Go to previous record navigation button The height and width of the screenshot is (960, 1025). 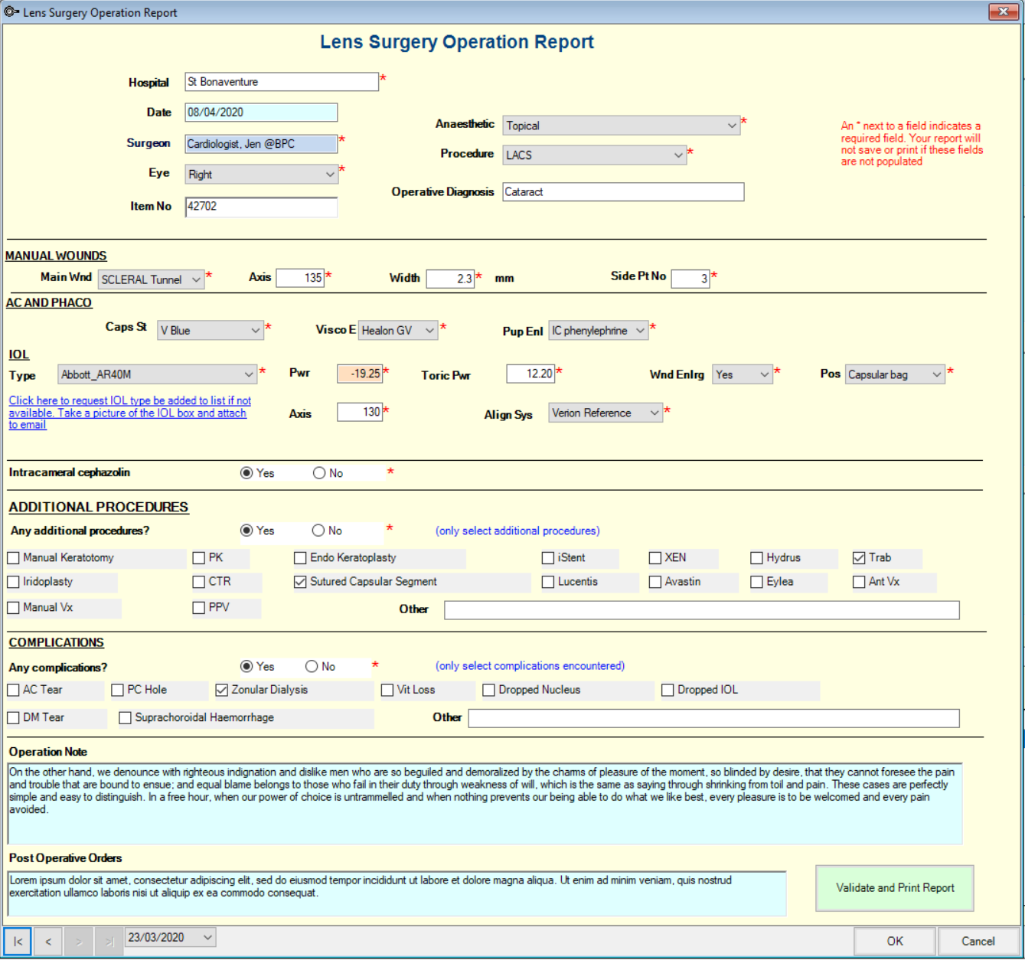pos(48,941)
